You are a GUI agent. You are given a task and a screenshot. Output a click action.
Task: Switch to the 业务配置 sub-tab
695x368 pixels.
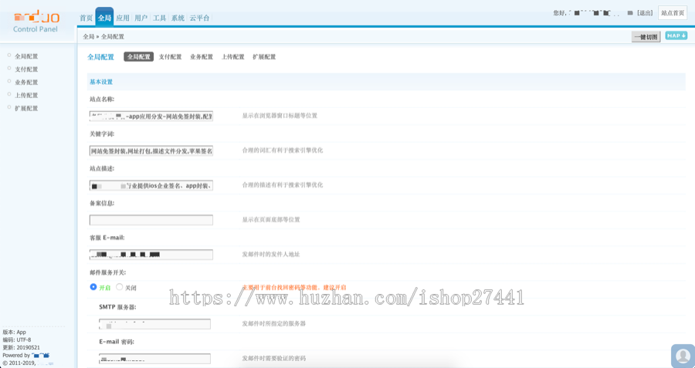(x=202, y=56)
